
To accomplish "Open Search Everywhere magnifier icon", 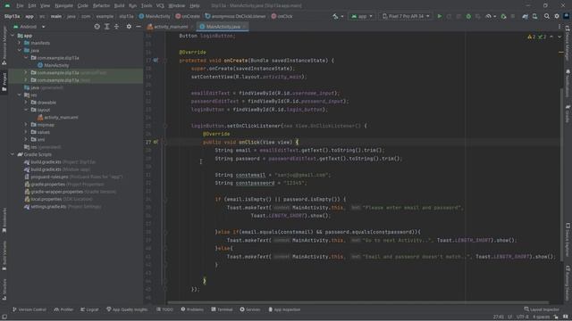I will point(546,16).
